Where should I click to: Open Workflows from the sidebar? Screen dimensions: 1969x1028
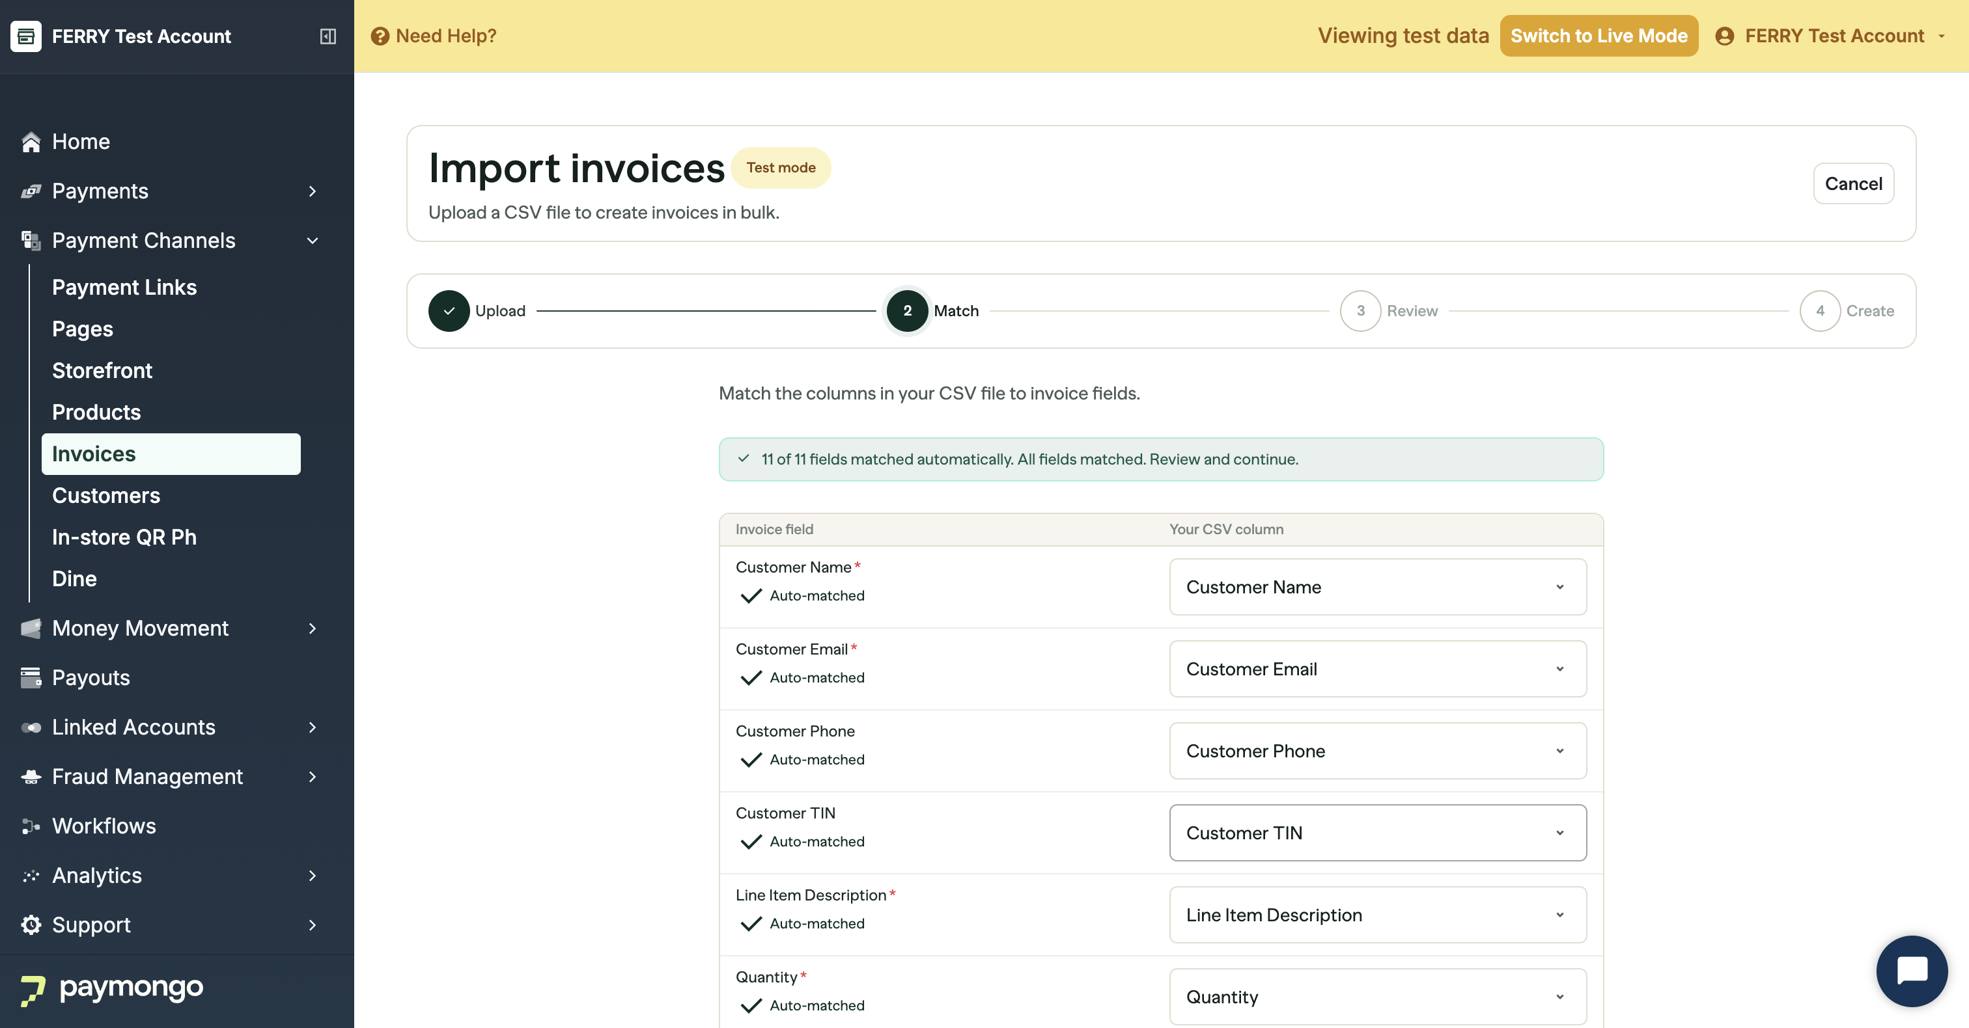click(104, 826)
